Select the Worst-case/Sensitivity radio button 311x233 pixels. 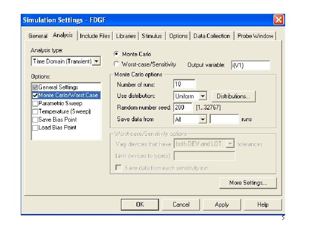point(116,64)
